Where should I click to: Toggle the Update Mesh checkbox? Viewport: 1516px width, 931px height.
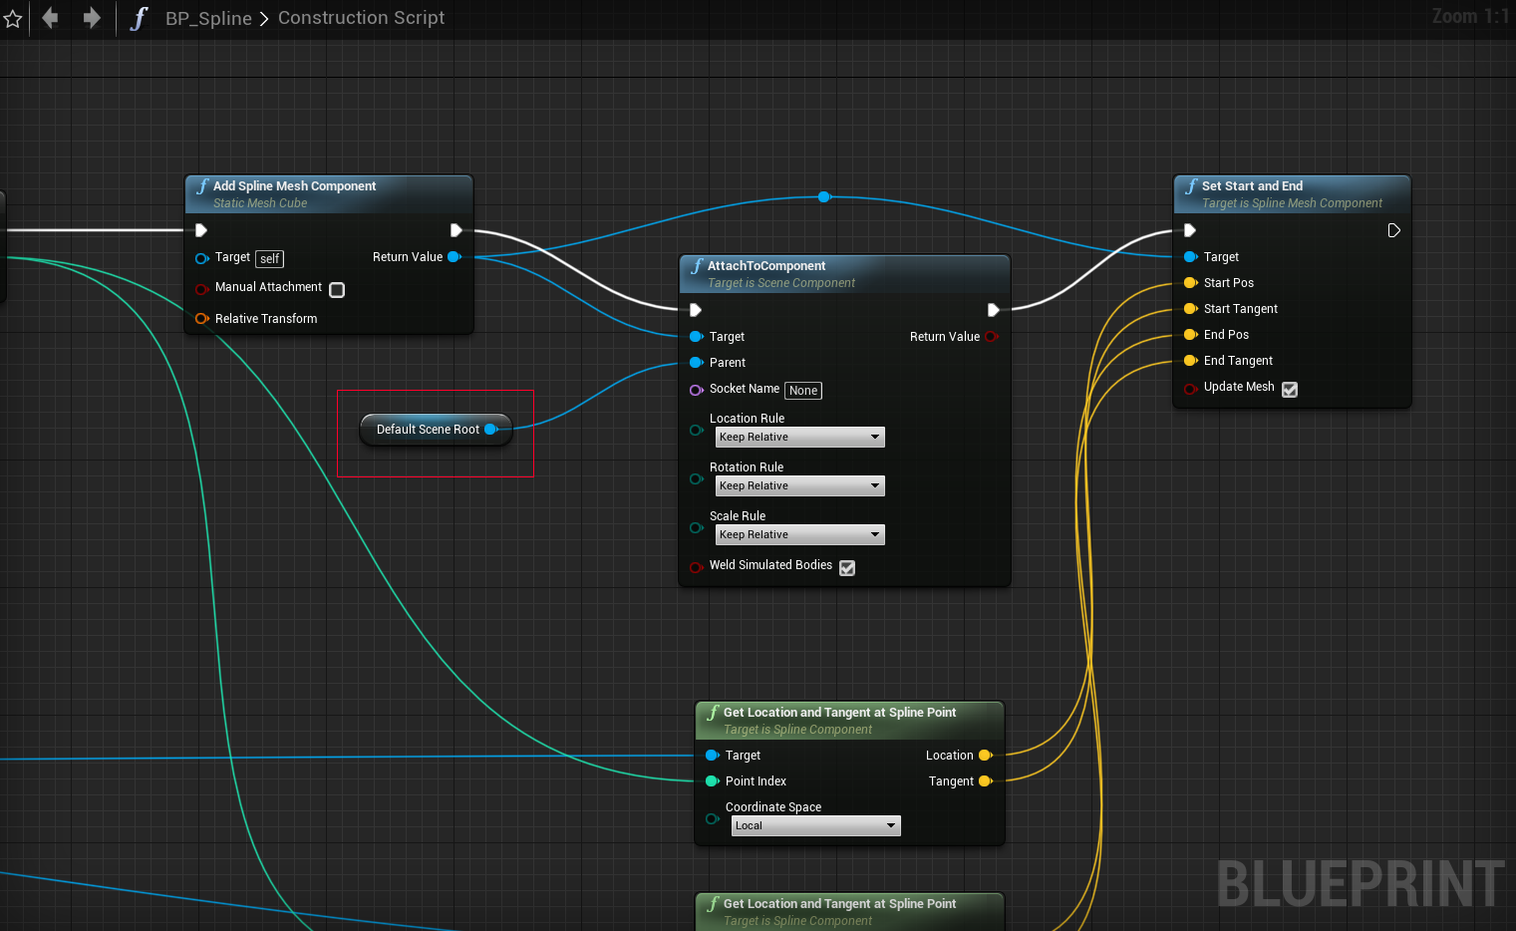[1290, 390]
